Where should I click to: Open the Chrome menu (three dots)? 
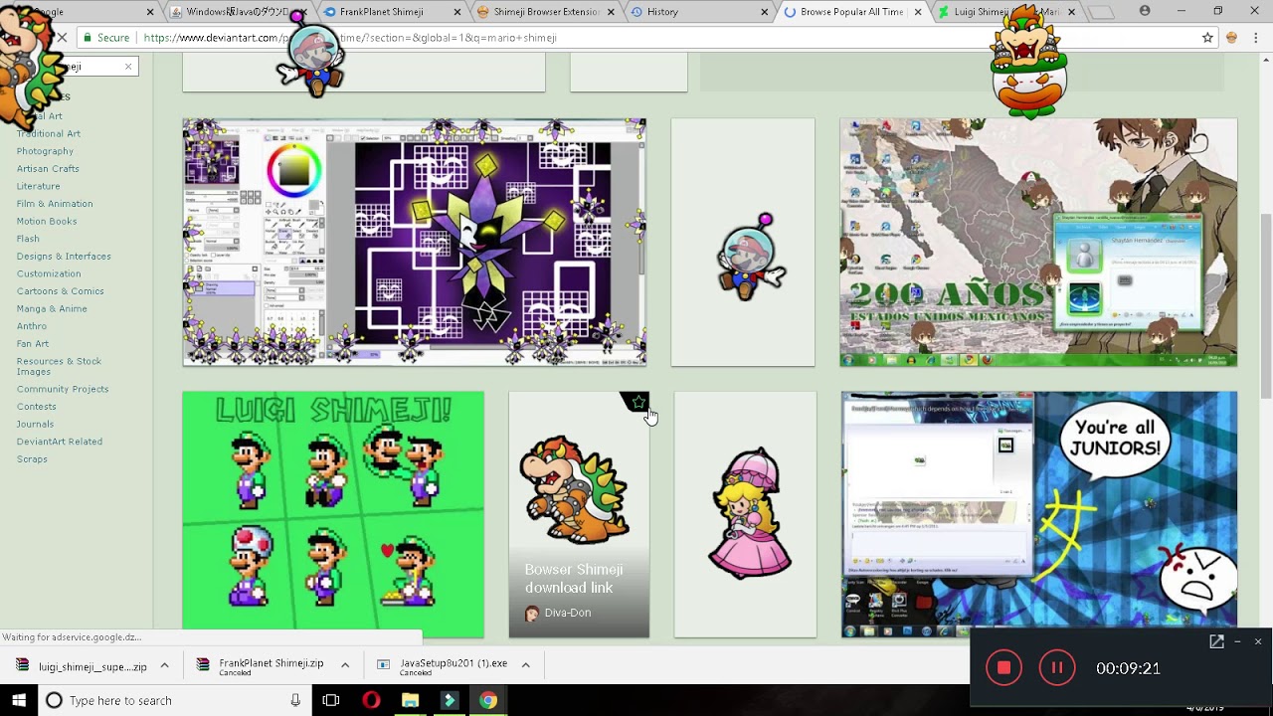point(1256,38)
